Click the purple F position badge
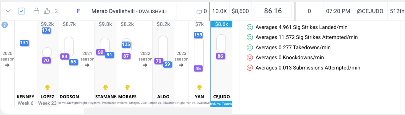 tap(78, 11)
